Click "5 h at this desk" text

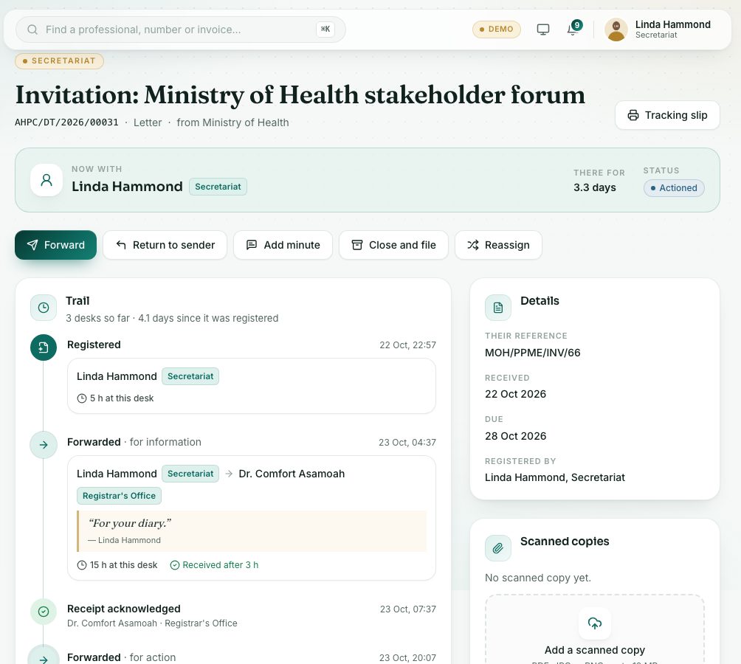pos(122,398)
